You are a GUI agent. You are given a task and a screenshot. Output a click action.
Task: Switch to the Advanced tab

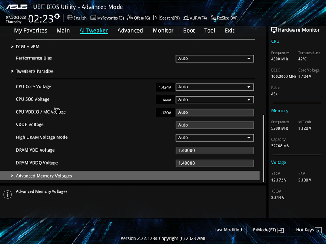(x=130, y=31)
